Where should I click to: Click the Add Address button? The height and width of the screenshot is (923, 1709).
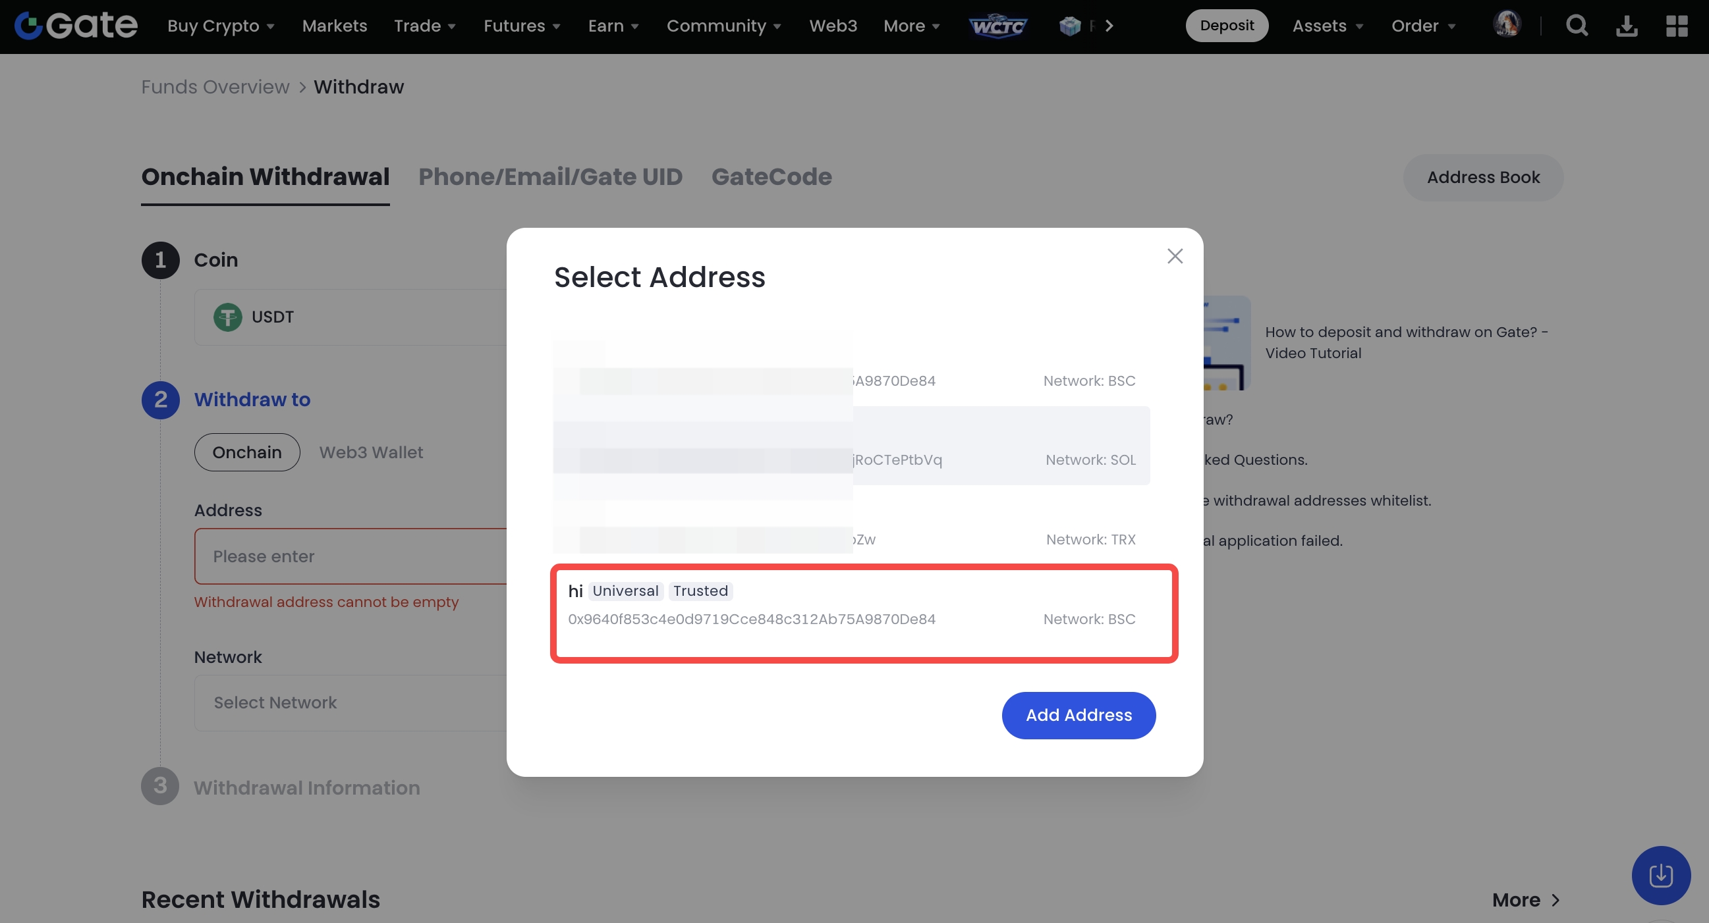click(x=1078, y=715)
